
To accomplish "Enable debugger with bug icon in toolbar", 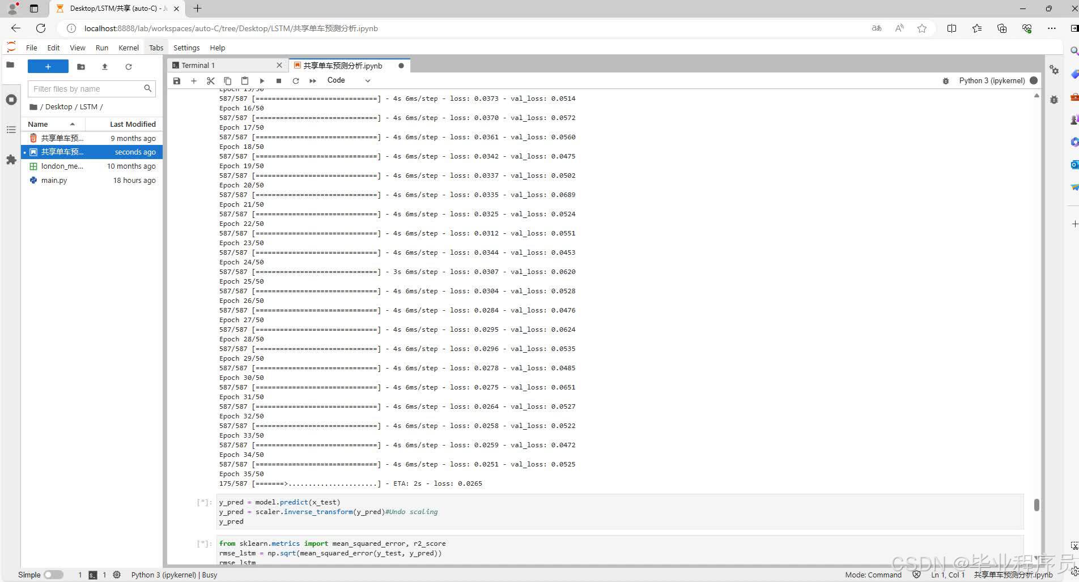I will coord(946,81).
